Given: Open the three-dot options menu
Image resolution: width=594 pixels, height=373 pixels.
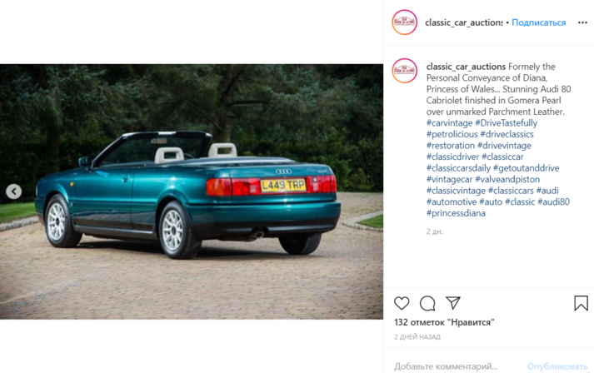Looking at the screenshot, I should [582, 22].
